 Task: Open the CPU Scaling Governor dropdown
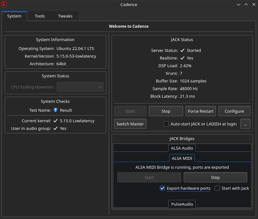coord(80,87)
